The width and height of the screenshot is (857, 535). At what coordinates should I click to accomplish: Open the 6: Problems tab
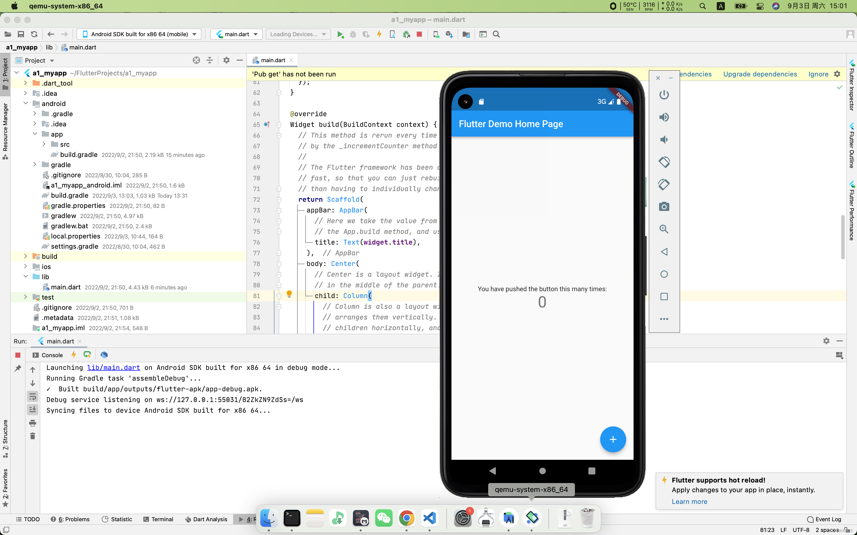[70, 519]
